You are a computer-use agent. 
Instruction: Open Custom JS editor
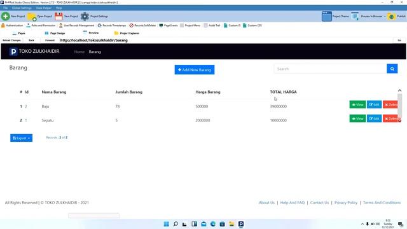232,25
